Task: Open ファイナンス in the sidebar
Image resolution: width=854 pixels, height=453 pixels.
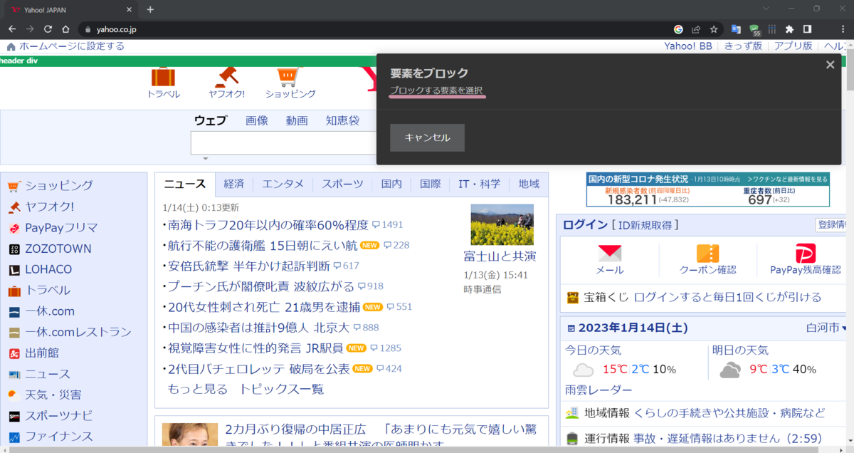Action: tap(59, 436)
